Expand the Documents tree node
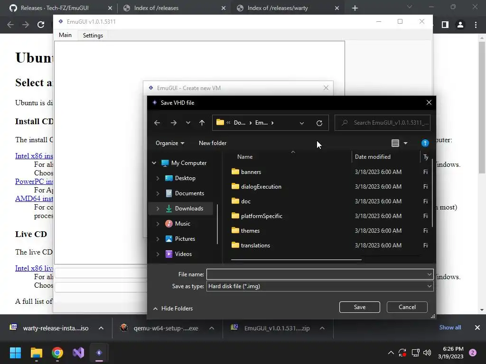Viewport: 486px width, 364px height. click(x=158, y=193)
